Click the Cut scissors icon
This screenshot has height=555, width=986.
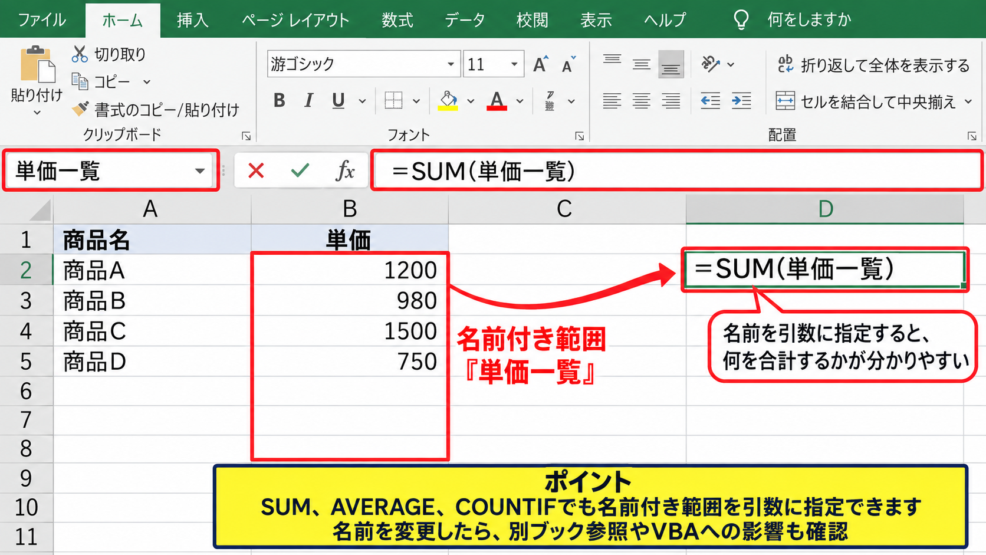click(x=80, y=54)
